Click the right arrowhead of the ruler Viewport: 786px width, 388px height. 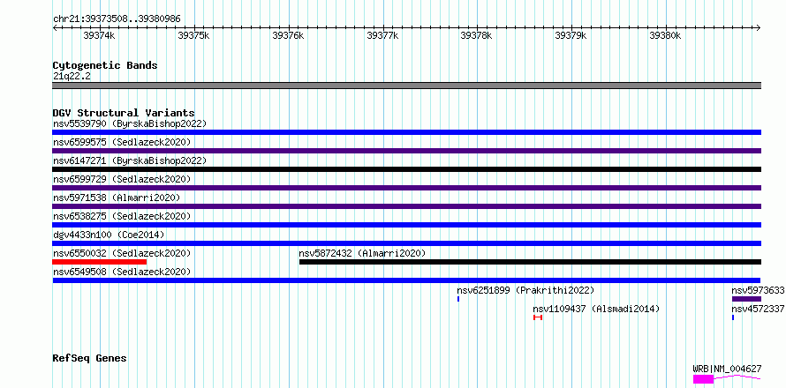point(759,27)
